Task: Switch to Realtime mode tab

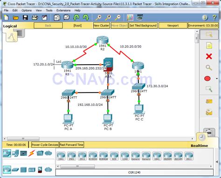Action: click(x=199, y=145)
